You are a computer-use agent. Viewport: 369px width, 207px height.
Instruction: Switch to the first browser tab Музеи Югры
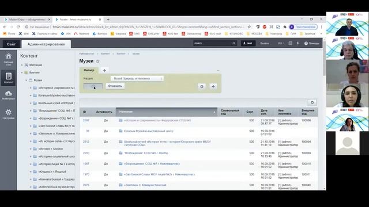[x=27, y=20]
